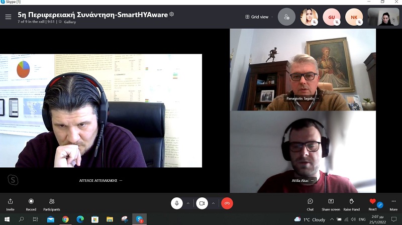
Task: Select the GU participant avatar
Action: click(332, 17)
